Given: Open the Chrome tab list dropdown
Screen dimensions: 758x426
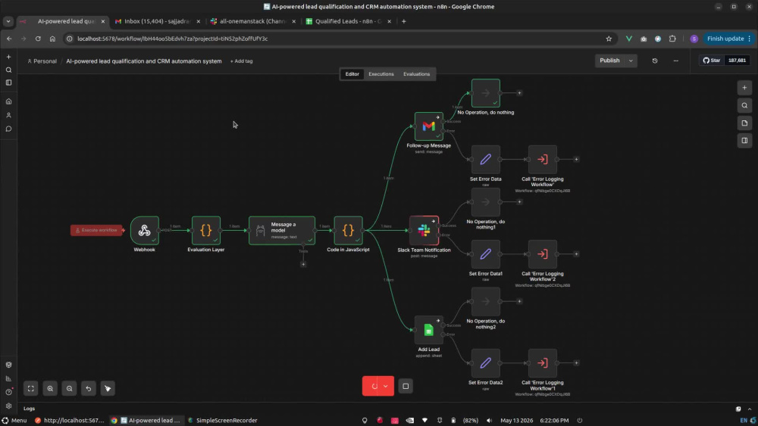Looking at the screenshot, I should pyautogui.click(x=8, y=21).
